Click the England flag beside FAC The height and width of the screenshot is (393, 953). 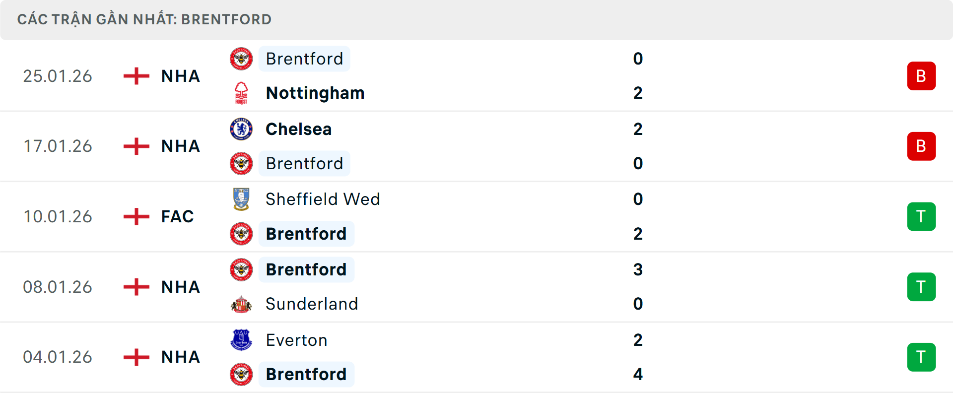point(136,216)
